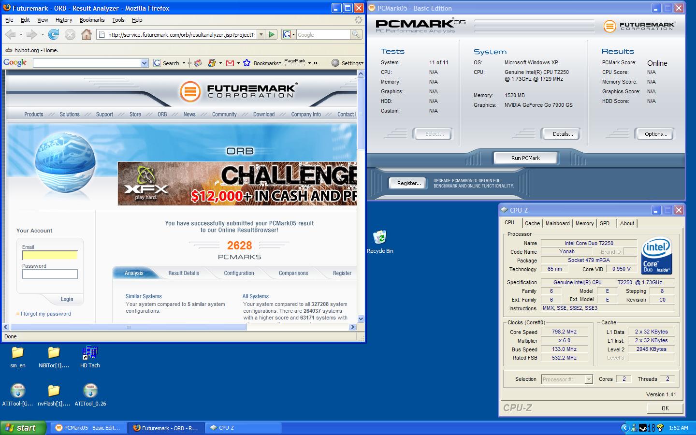Click OK in CPU-Z window
Image resolution: width=696 pixels, height=435 pixels.
665,408
